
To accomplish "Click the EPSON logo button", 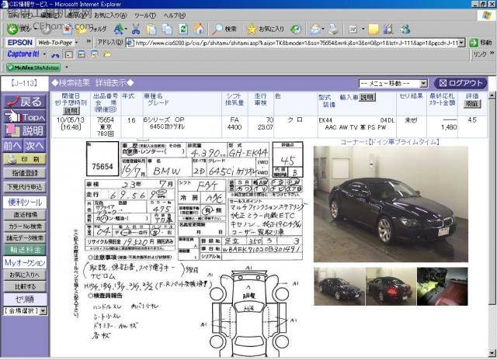I will point(20,43).
